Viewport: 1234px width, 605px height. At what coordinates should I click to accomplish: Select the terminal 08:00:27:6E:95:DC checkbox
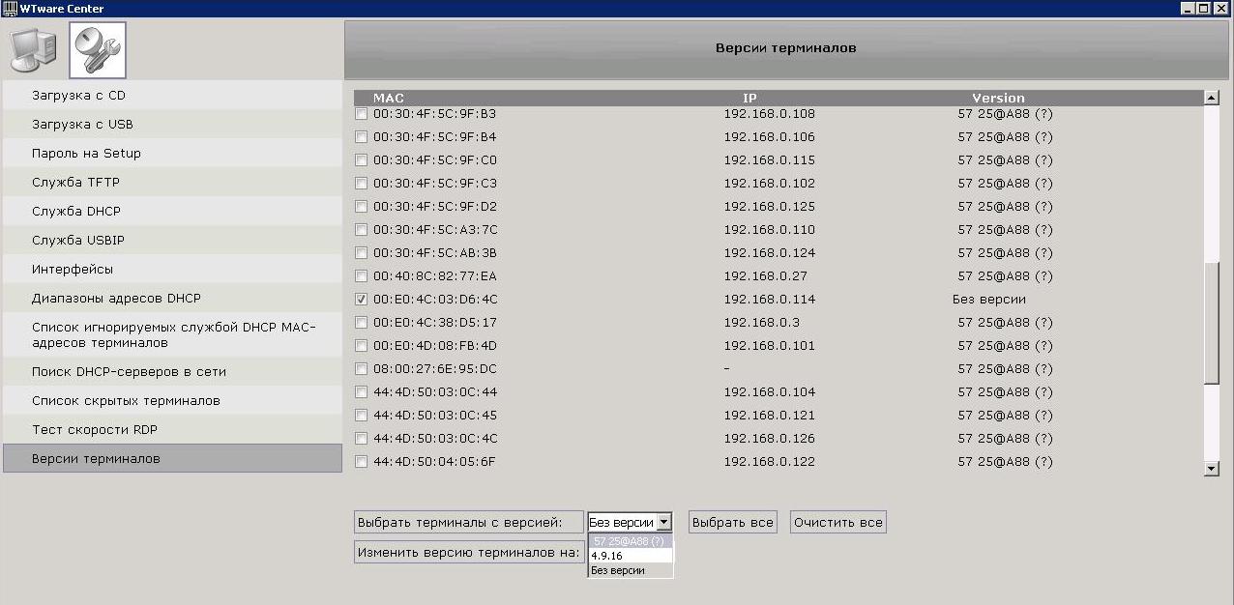(x=362, y=369)
